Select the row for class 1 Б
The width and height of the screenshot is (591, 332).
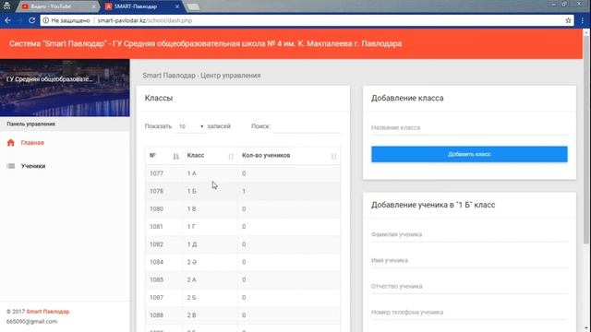click(x=243, y=191)
